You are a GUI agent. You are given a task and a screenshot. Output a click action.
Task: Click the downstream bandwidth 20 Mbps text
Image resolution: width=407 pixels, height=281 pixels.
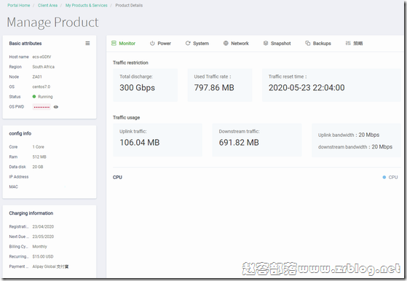coord(355,147)
